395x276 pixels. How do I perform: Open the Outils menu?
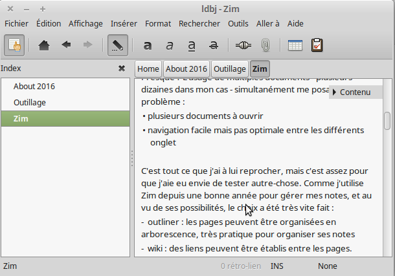pos(238,24)
